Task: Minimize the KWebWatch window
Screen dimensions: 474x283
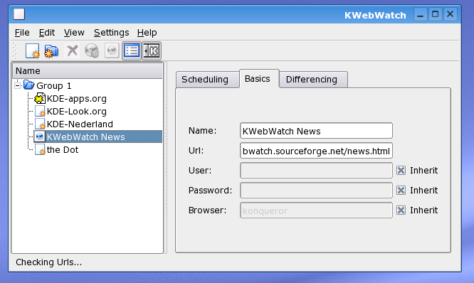Action: click(x=420, y=14)
